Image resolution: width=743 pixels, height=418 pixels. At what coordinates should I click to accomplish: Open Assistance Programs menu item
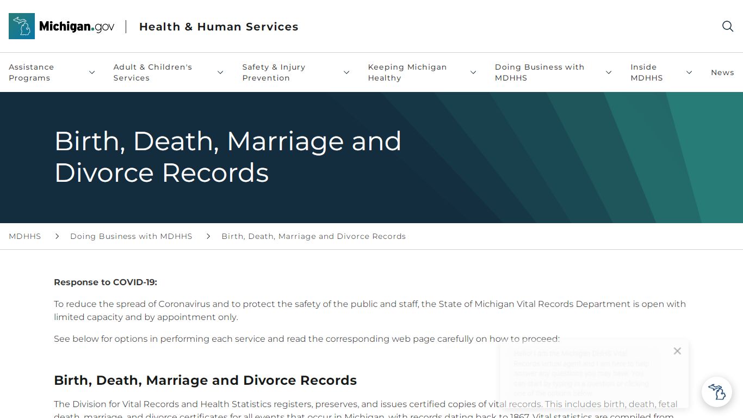tap(32, 72)
